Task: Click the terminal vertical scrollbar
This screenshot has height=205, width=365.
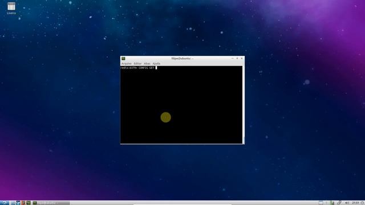Action: [244, 105]
